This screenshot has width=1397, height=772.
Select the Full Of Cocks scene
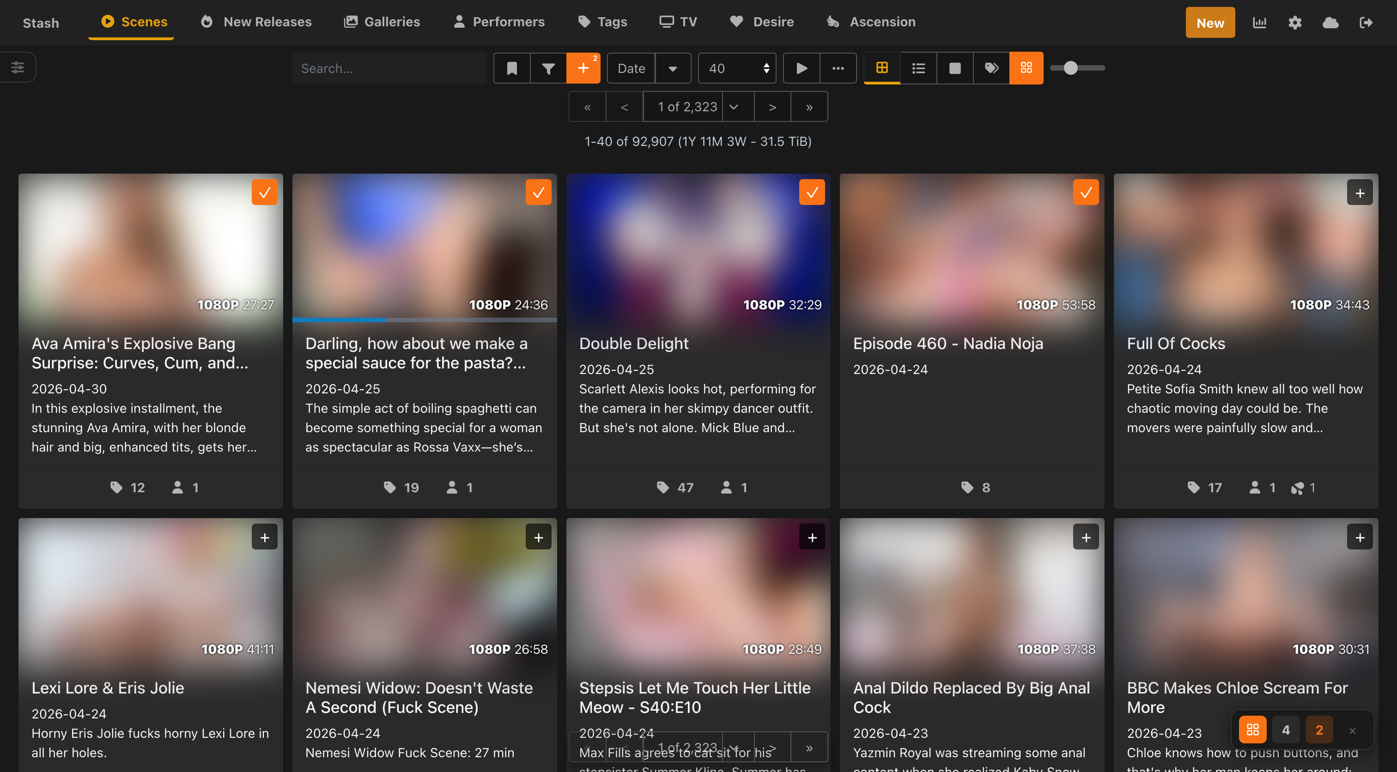1360,193
